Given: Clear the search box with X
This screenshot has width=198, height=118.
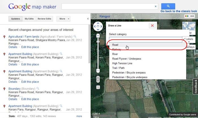Looking at the screenshot, I should pyautogui.click(x=156, y=6).
